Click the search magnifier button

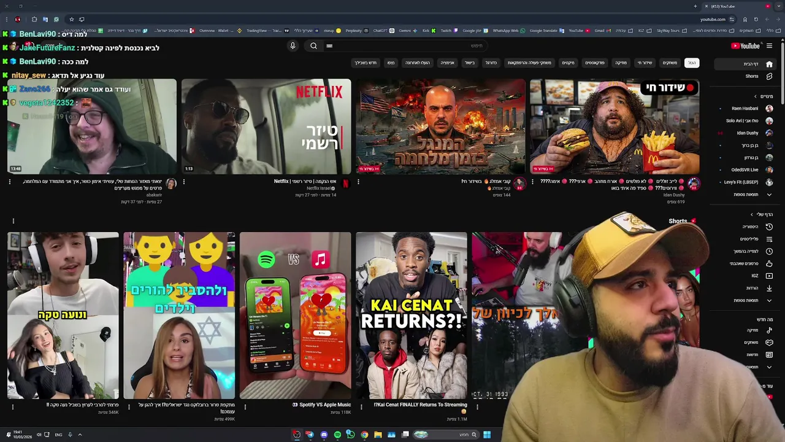click(313, 45)
